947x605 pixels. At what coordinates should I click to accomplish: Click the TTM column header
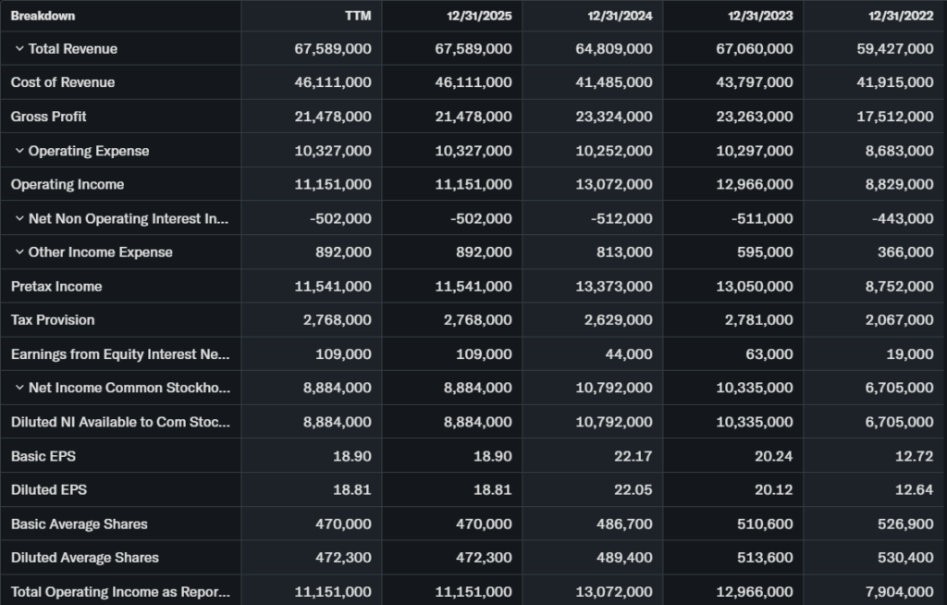pos(357,16)
